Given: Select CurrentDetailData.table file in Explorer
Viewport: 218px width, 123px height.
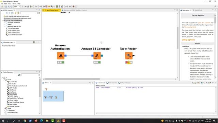Looking at the screenshot, I should [15, 35].
